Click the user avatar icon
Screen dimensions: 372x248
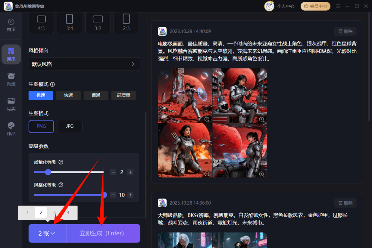click(x=269, y=6)
